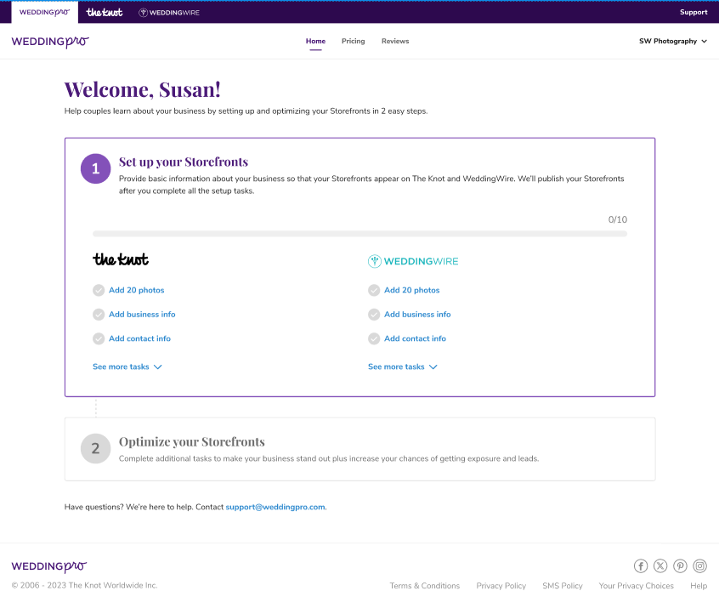Screen dimensions: 719x608
Task: Switch to The Knot top tab
Action: (104, 13)
